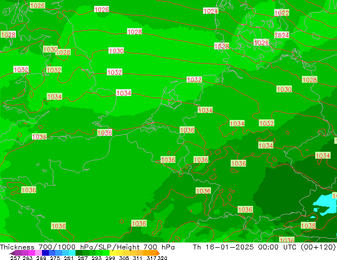Image resolution: width=337 pixels, height=260 pixels.
Task: Select legend value 311
Action: 138,258
